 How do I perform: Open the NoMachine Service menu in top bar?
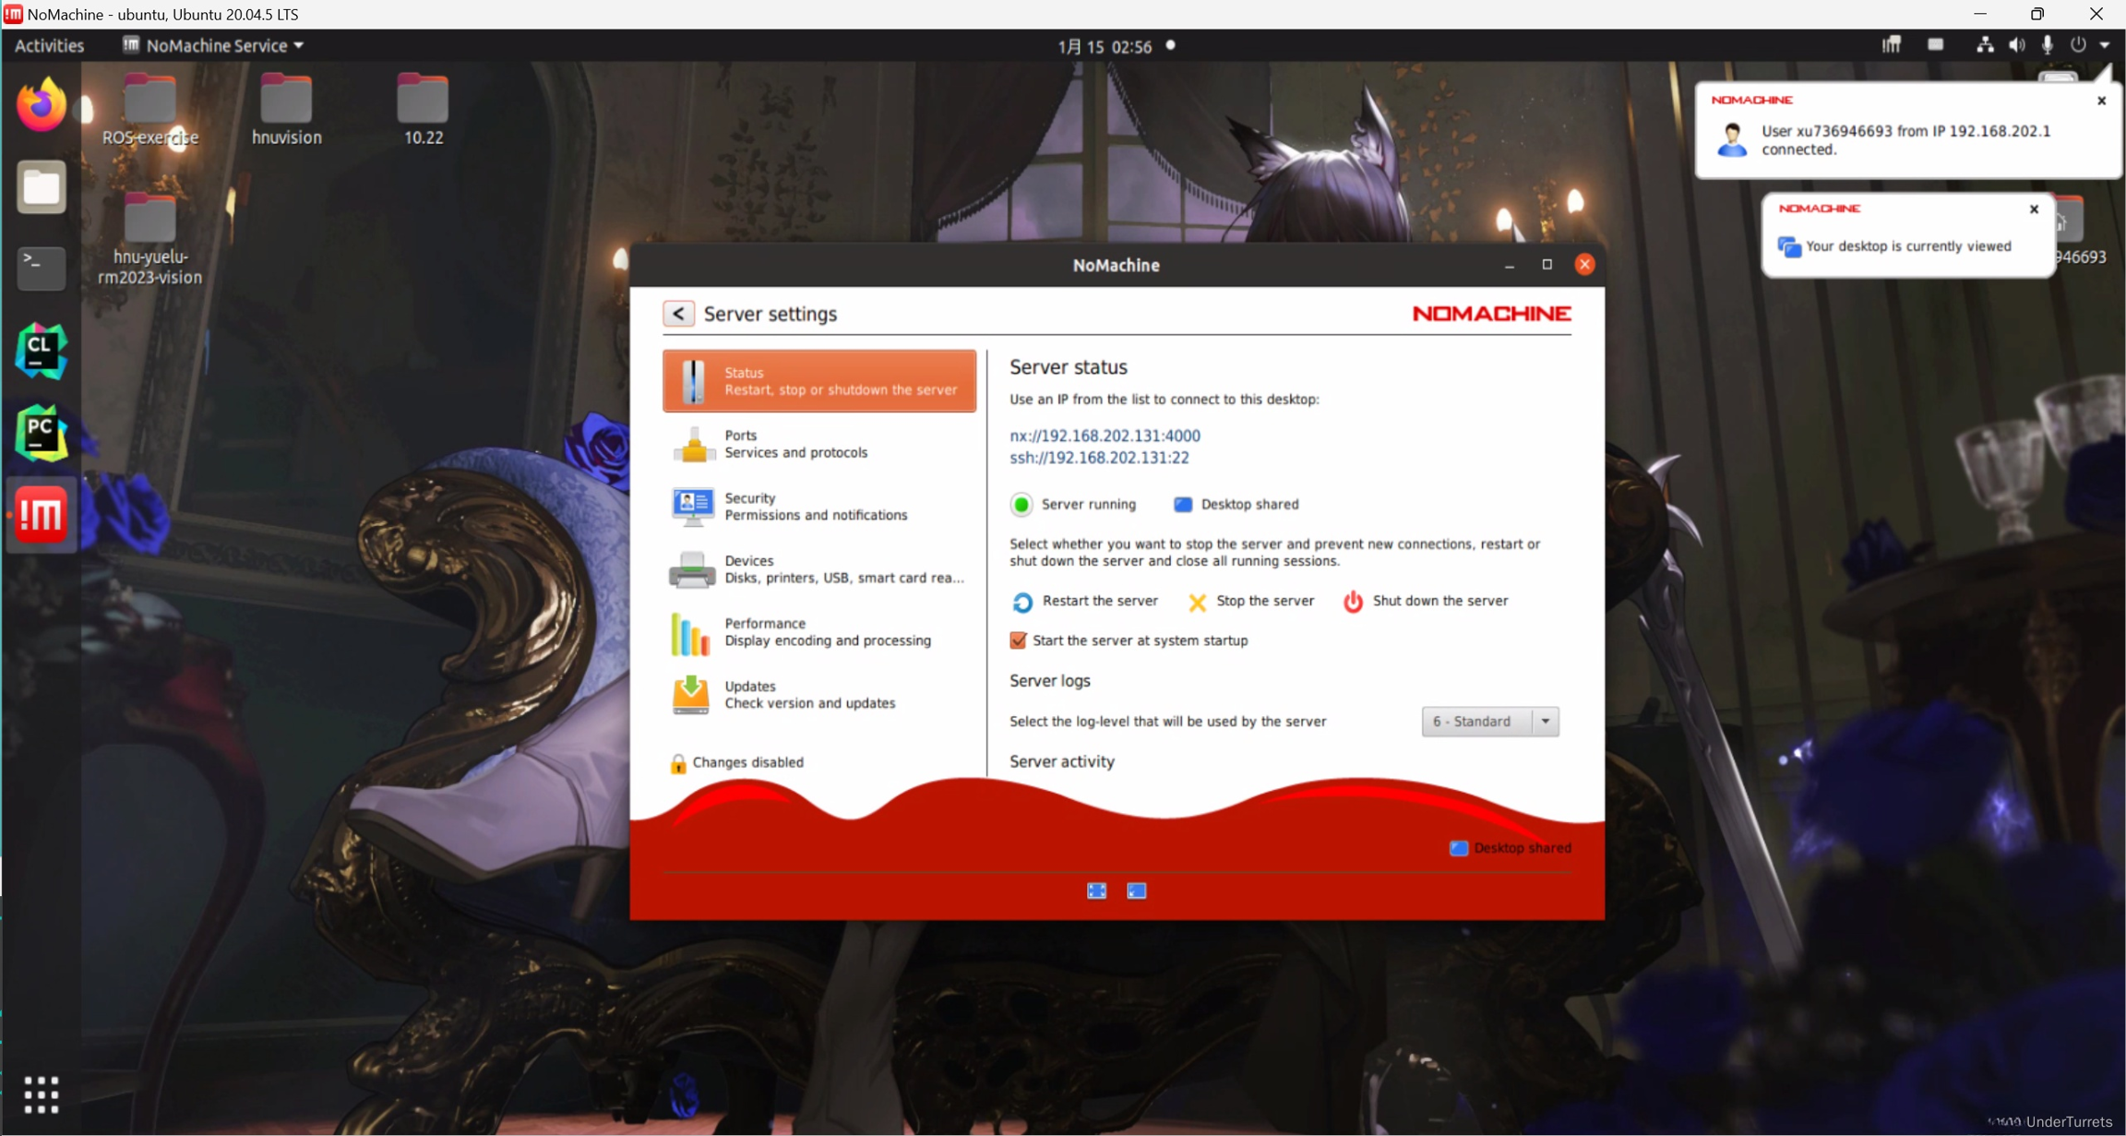(x=213, y=45)
